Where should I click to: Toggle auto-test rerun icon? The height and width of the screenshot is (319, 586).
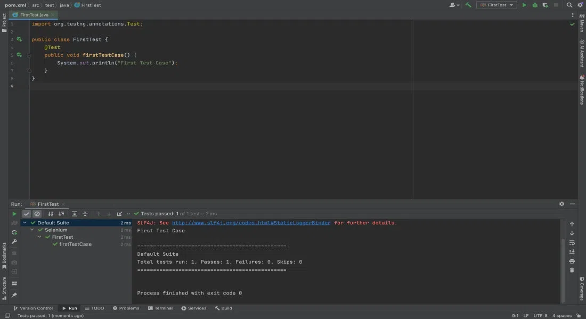tap(14, 232)
